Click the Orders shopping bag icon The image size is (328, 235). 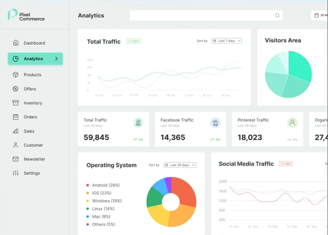click(x=15, y=117)
